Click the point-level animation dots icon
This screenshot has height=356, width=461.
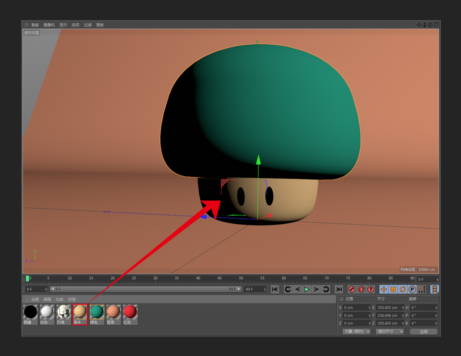click(422, 289)
